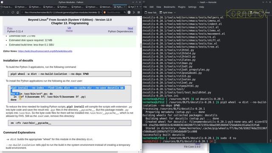The height and width of the screenshot is (153, 272).
Task: Click the highlighted pip3 install command line
Action: coord(67,88)
